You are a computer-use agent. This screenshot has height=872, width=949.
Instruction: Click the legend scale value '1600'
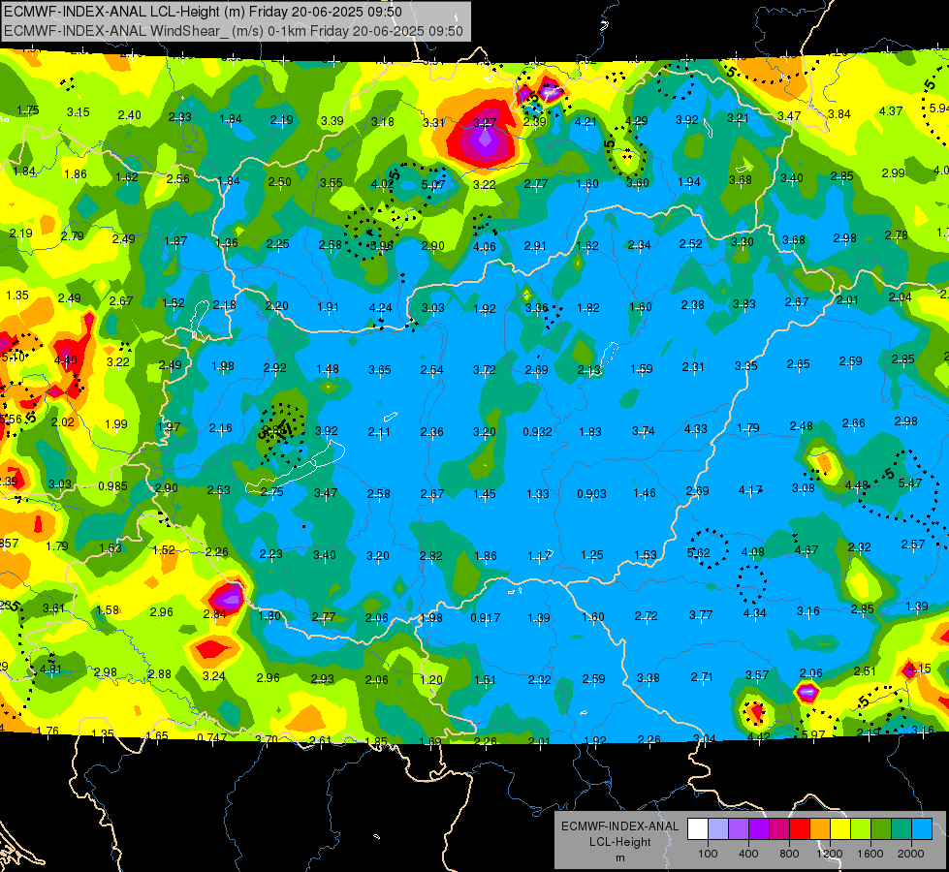point(870,854)
